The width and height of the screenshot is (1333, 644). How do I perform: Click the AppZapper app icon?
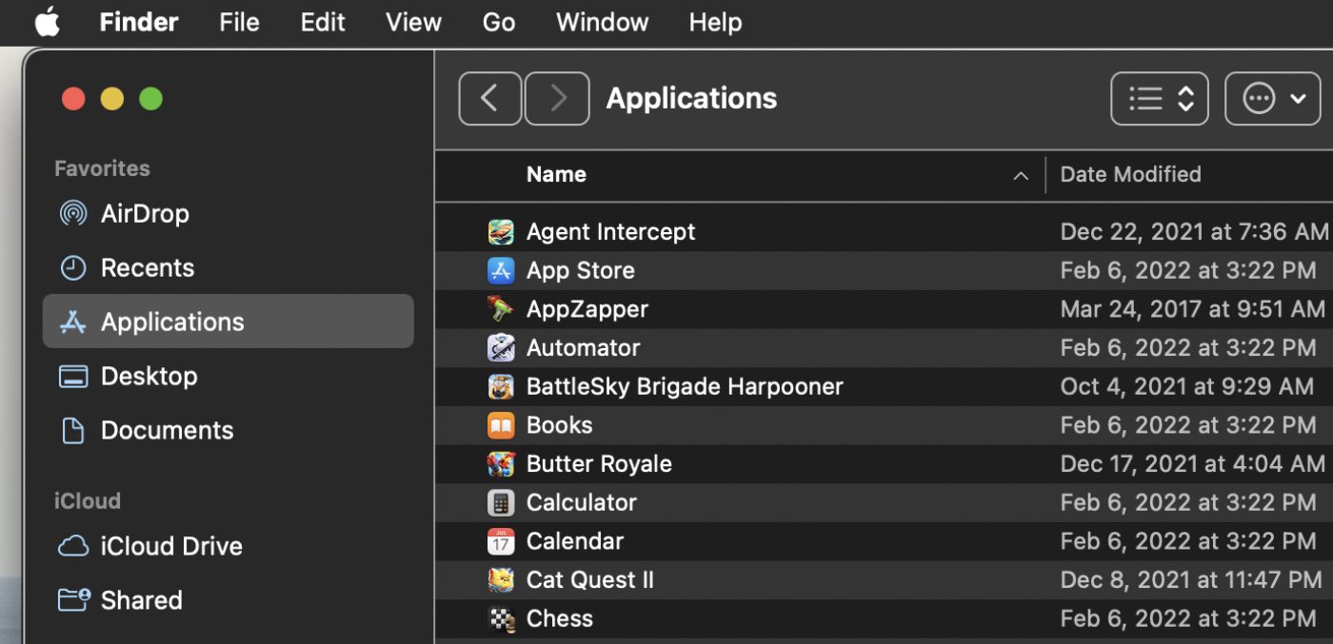(x=501, y=309)
